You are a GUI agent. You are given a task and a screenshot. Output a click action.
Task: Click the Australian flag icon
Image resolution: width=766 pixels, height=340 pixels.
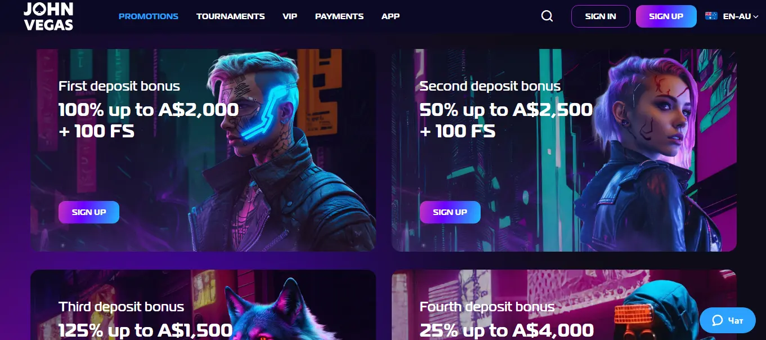pos(711,16)
